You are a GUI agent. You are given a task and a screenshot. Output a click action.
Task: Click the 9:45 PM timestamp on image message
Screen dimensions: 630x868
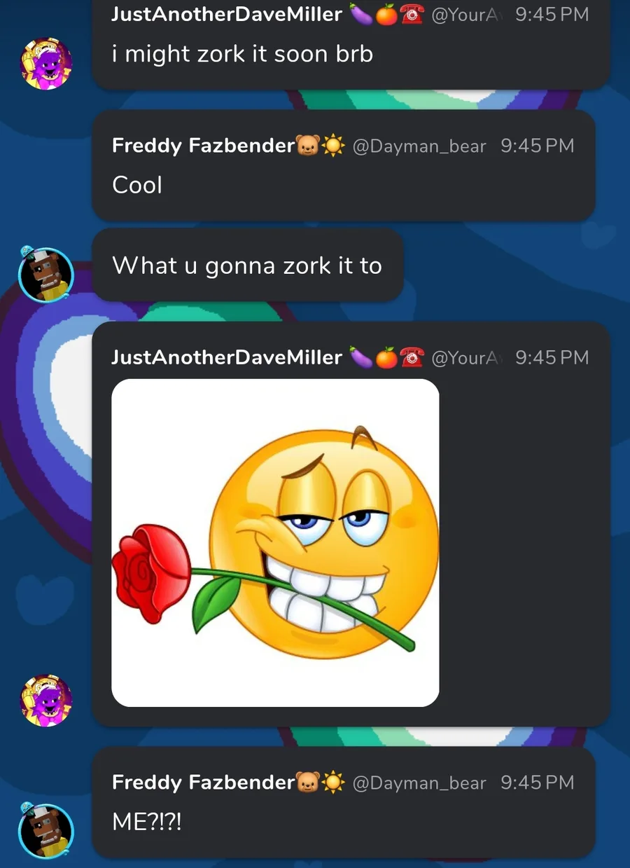[x=552, y=357]
